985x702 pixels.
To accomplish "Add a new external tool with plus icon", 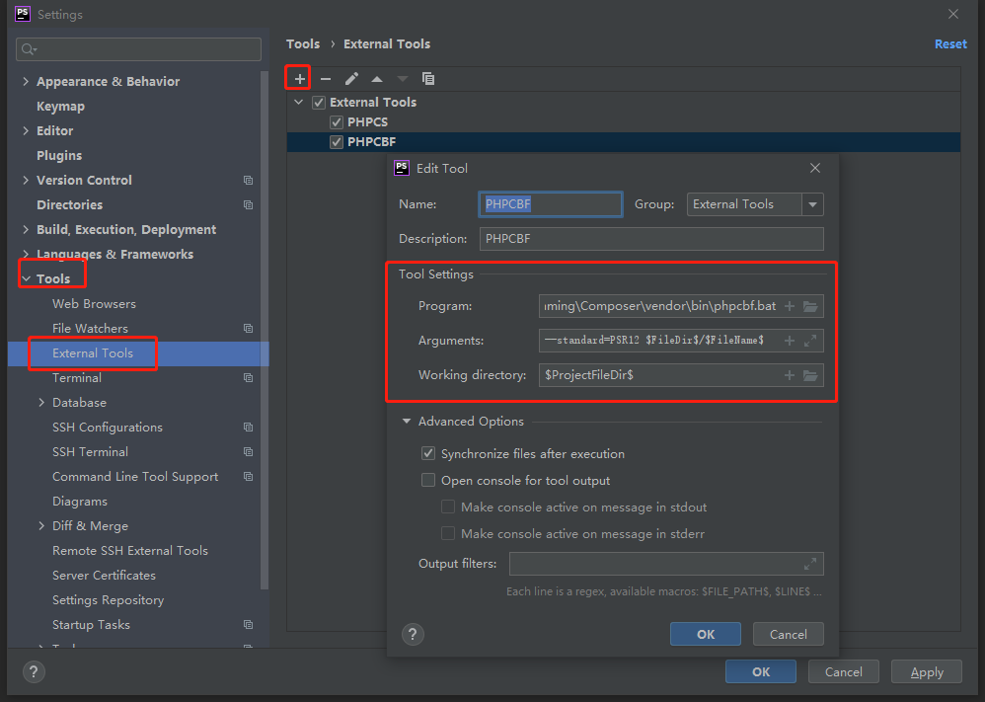I will (300, 79).
